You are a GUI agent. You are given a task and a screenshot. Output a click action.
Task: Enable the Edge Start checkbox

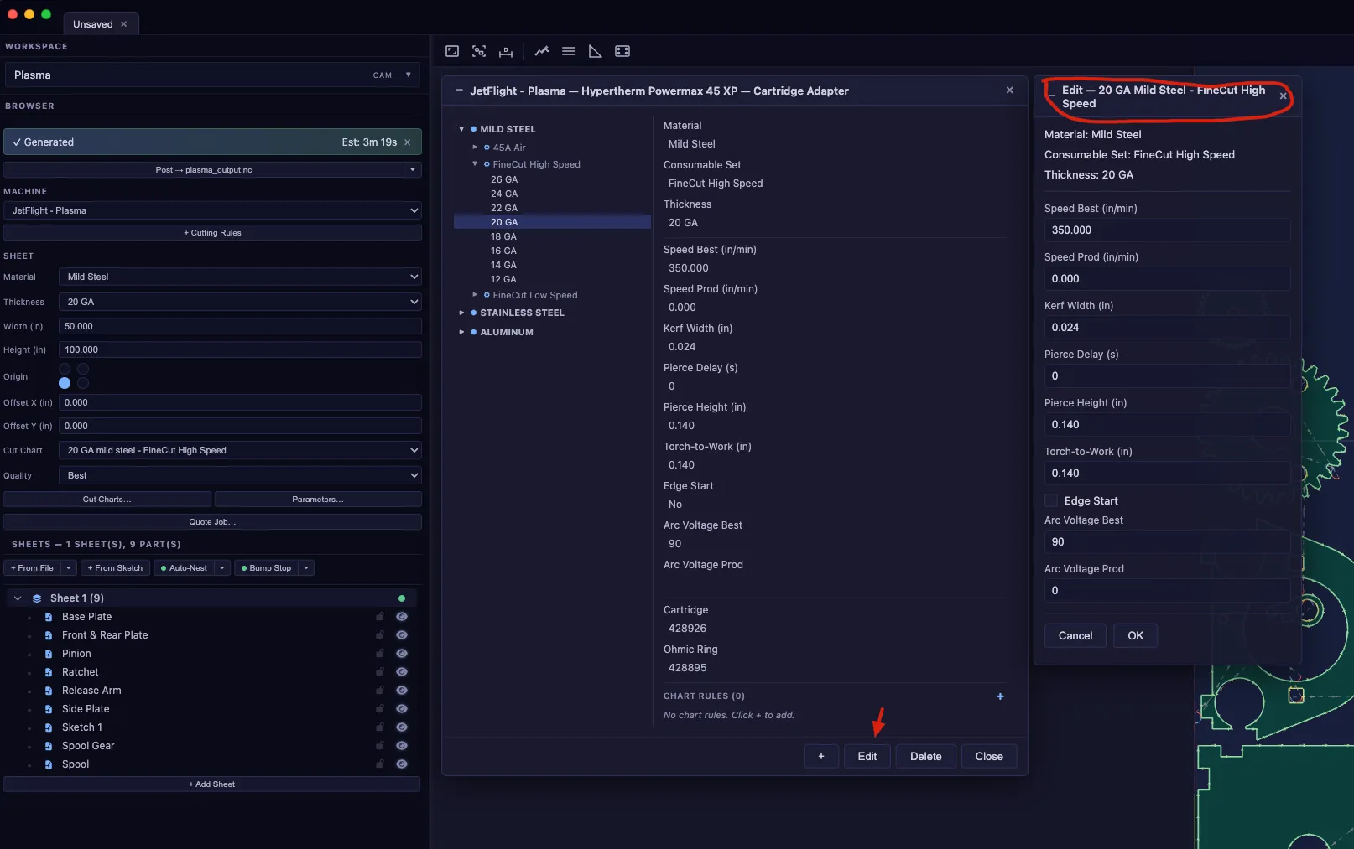tap(1051, 500)
